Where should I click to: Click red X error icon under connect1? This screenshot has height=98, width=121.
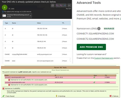click(x=9, y=80)
